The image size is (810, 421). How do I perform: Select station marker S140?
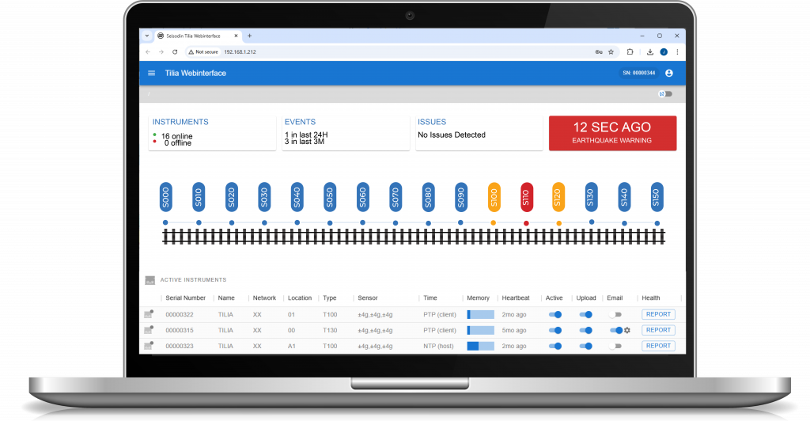[x=624, y=197]
